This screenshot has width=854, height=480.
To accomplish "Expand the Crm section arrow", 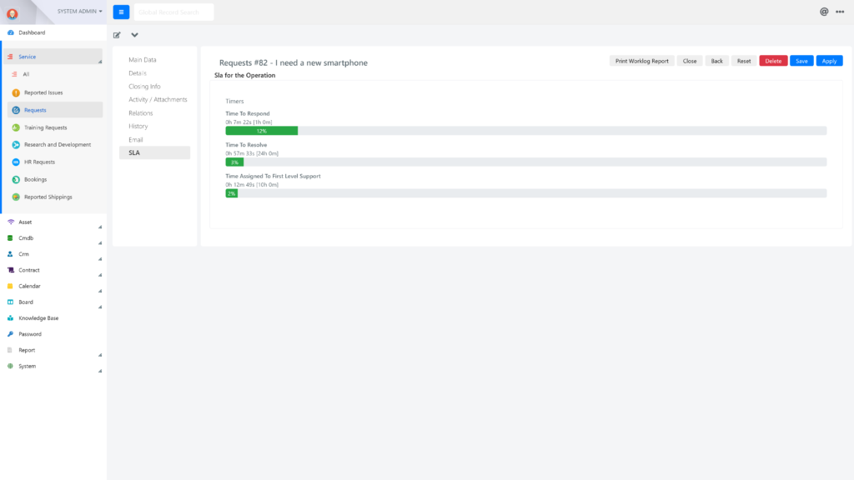I will point(100,259).
